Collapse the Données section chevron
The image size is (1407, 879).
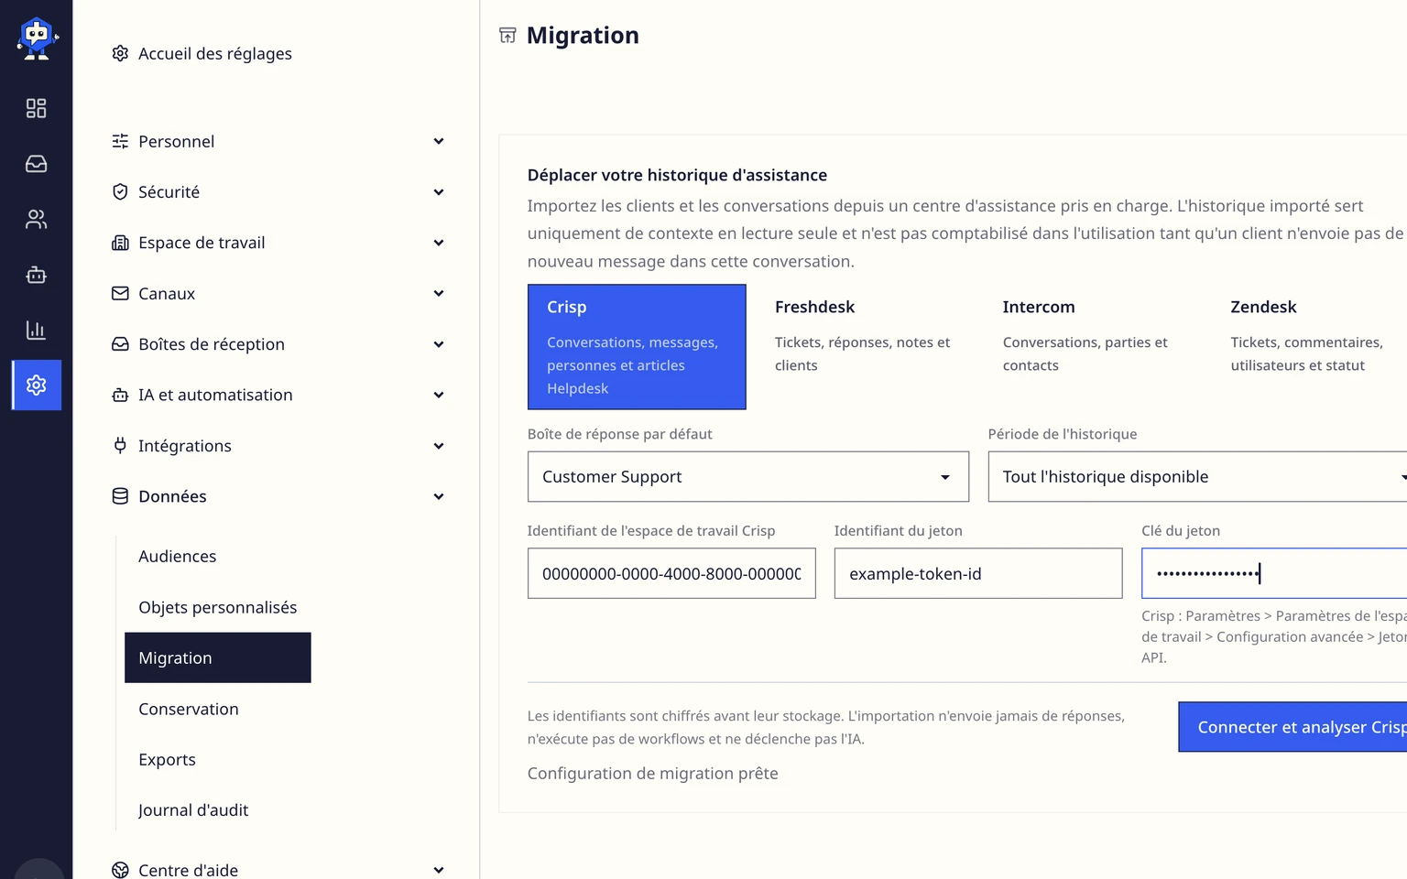(x=439, y=496)
